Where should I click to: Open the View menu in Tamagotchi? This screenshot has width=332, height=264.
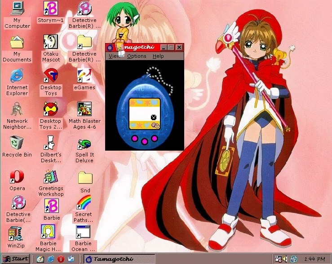pos(115,56)
